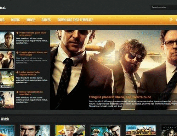Select thumbnail next to 'Luctus semper odio'
Viewport: 177px width, 136px height.
click(x=7, y=80)
